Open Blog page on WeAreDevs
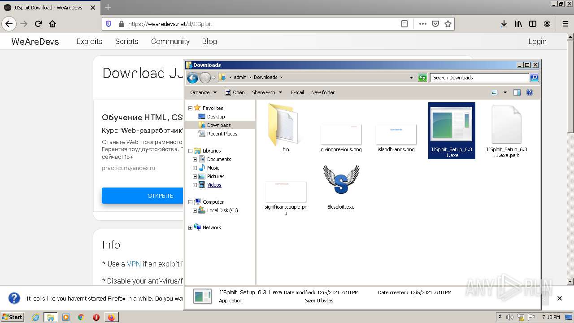574x323 pixels. click(209, 41)
